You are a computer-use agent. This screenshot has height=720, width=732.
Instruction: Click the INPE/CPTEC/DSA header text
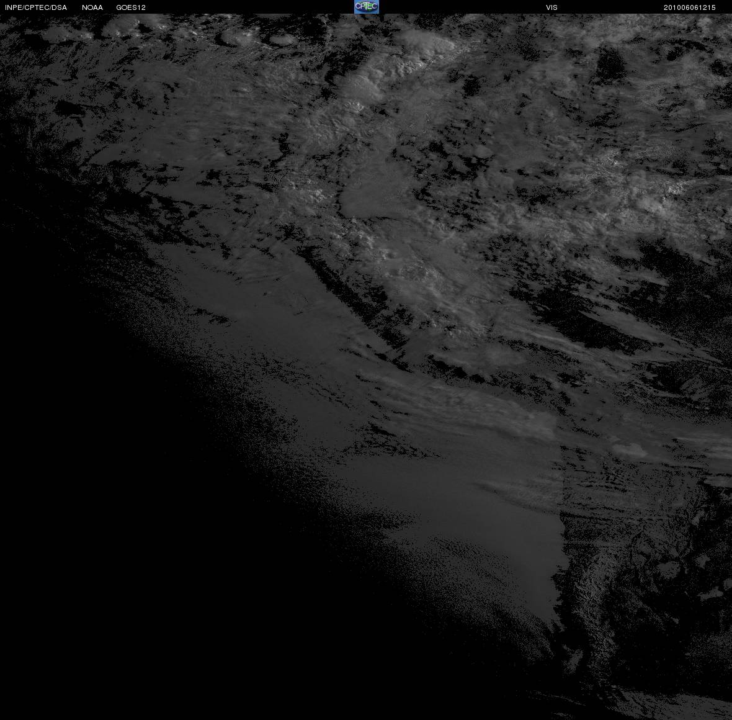point(36,7)
